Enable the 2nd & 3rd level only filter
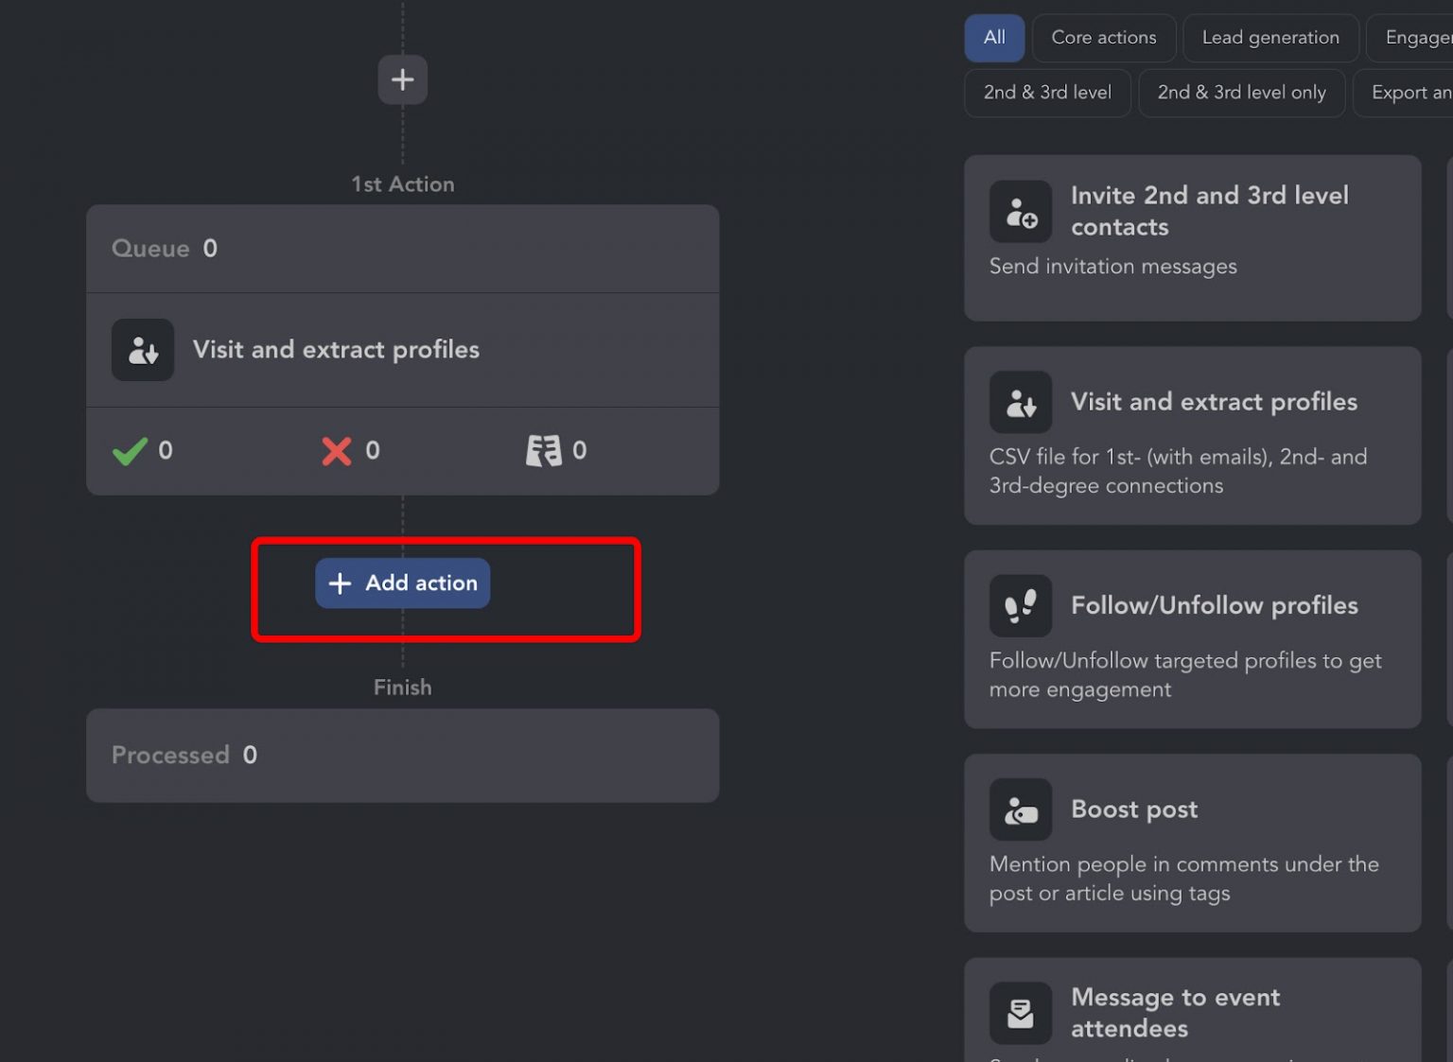 1242,93
